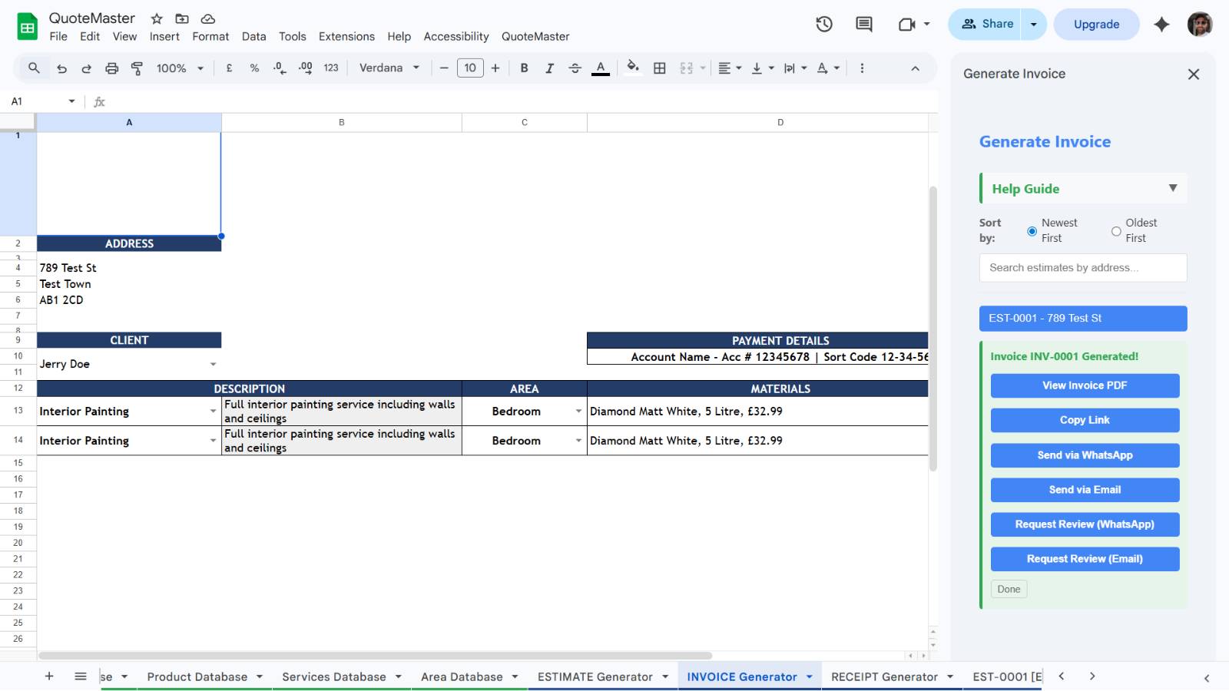The height and width of the screenshot is (691, 1229).
Task: Select the Newest First radio button
Action: (x=1031, y=230)
